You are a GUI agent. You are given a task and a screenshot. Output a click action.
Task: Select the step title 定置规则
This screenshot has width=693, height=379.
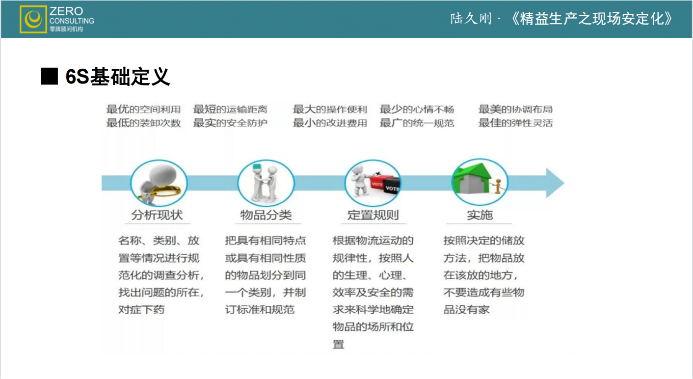373,215
